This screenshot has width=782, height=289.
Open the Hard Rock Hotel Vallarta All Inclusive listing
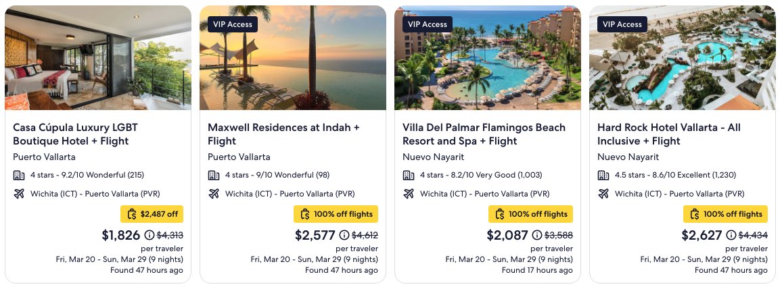pos(669,134)
